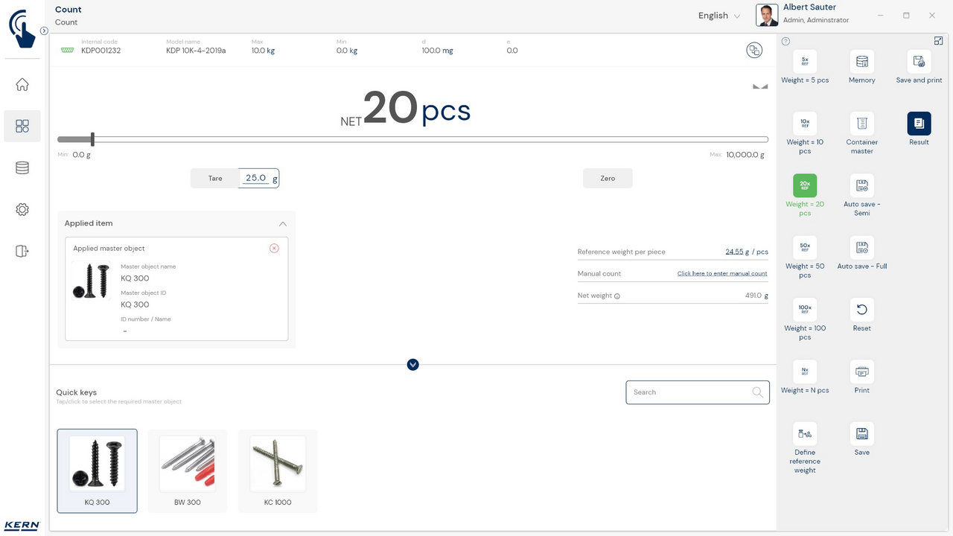Select the BW 300 quick key
The width and height of the screenshot is (953, 536).
(x=188, y=470)
